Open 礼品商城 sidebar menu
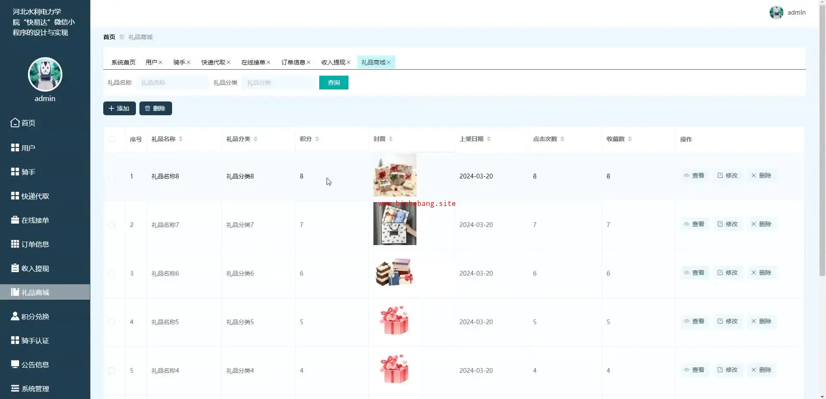The image size is (826, 399). pos(45,292)
